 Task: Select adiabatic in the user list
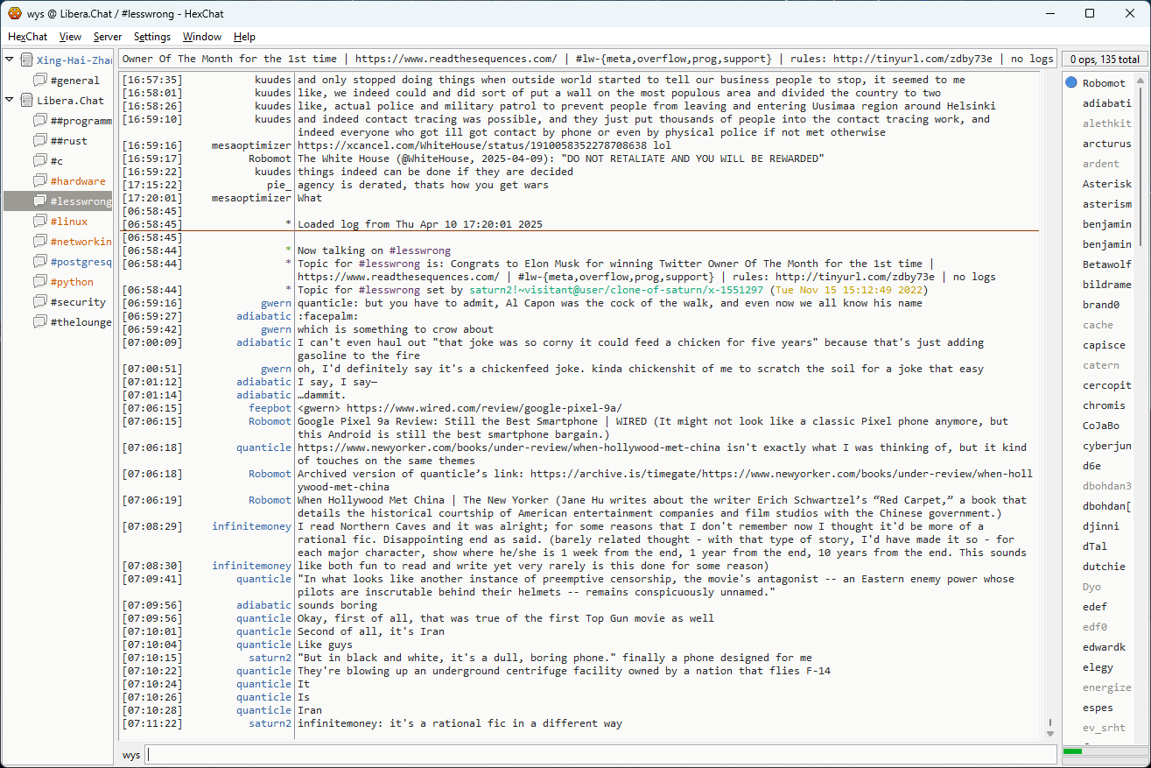[x=1106, y=103]
